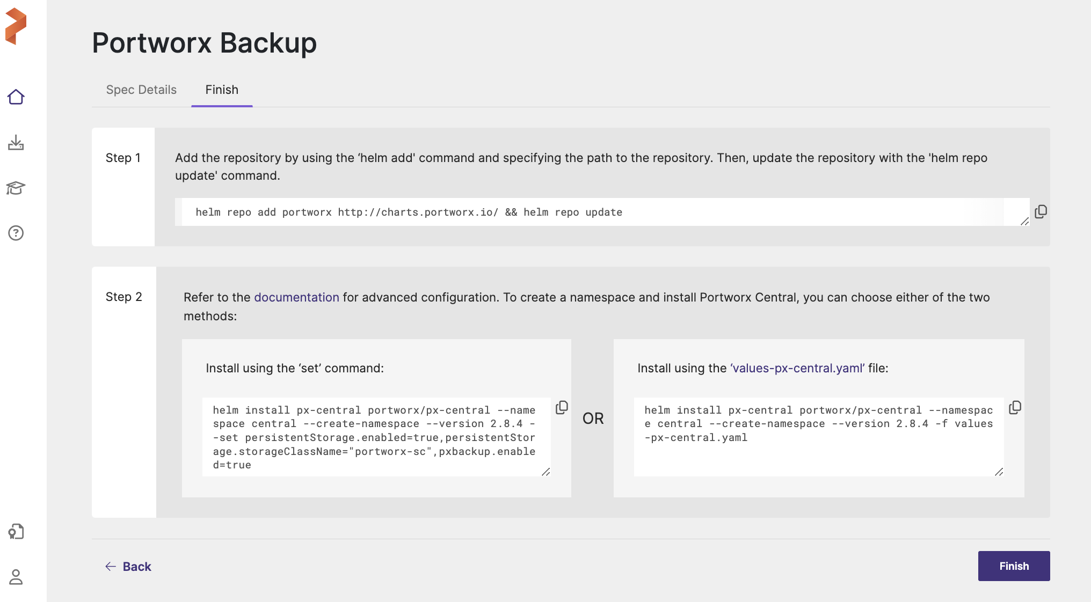Viewport: 1091px width, 602px height.
Task: Copy the values-px-central.yaml install command
Action: click(1015, 408)
